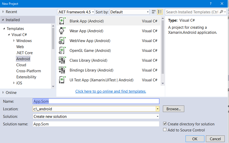
Task: Open the help question mark button
Action: 211,4
